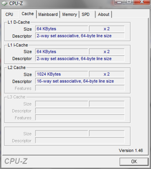Viewport: 151px width, 169px height.
Task: Click the CPU-Z title bar icon
Action: [x=4, y=3]
